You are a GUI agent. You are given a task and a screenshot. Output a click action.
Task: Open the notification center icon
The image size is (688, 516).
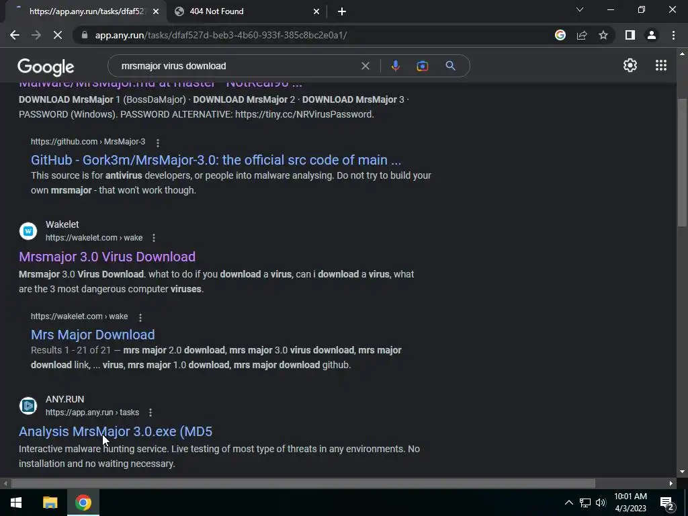pos(667,503)
